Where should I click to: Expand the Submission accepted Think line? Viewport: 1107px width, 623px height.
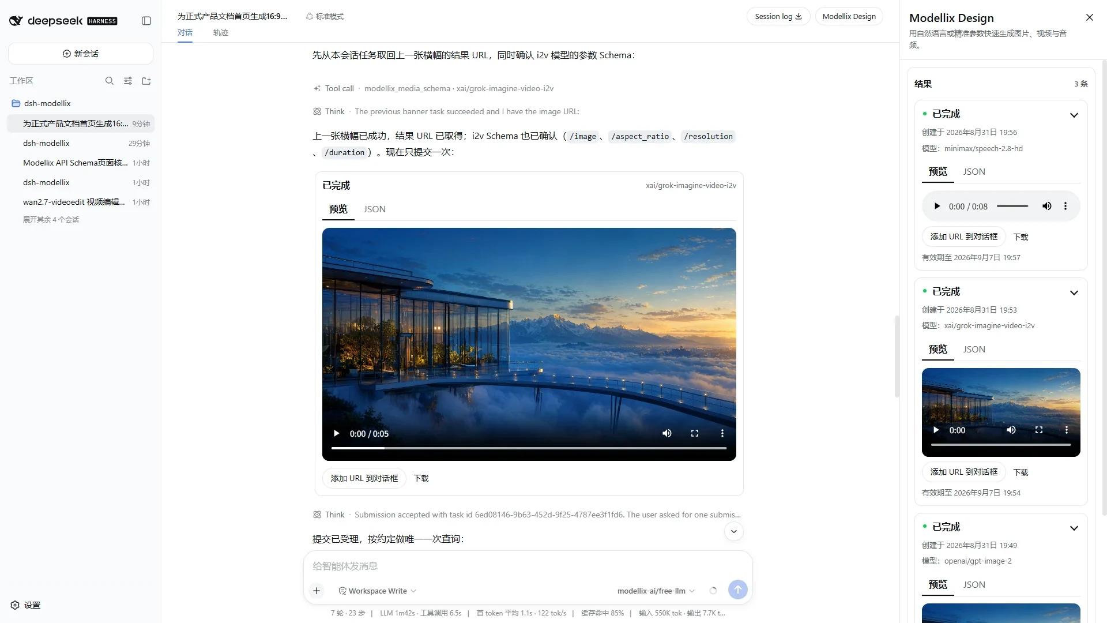pyautogui.click(x=528, y=515)
